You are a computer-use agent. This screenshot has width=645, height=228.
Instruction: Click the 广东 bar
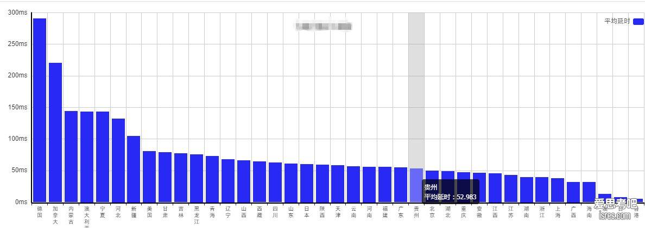click(x=401, y=185)
